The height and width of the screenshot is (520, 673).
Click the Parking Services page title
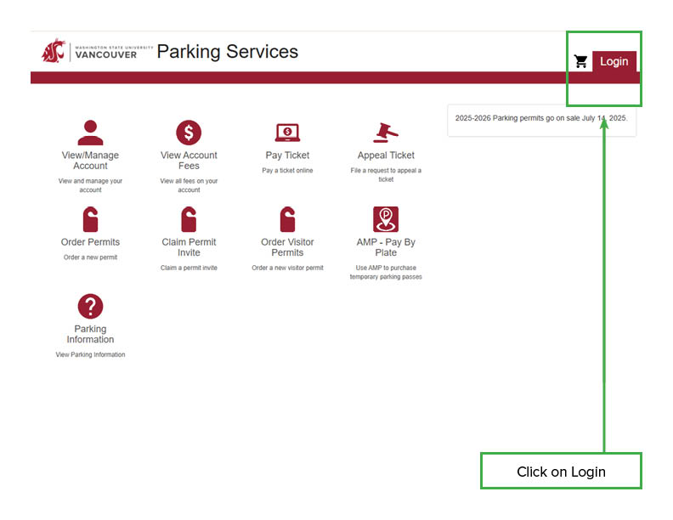click(x=227, y=52)
